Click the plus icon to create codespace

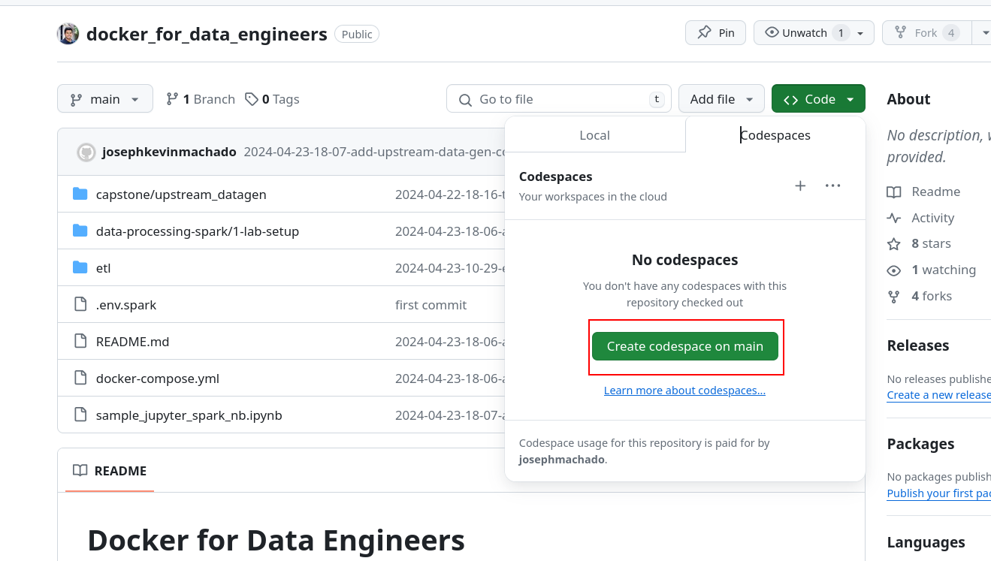(x=800, y=185)
